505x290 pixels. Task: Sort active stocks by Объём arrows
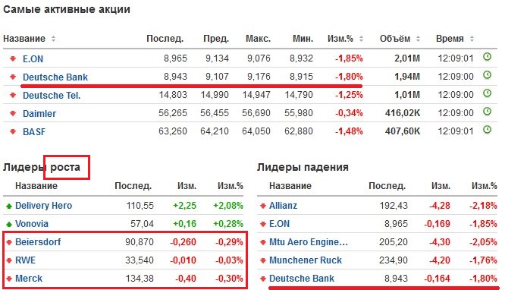pos(418,39)
